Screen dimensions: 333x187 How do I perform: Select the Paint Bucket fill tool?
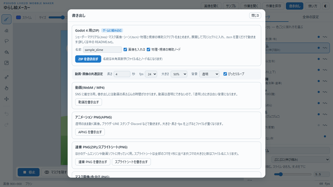(6, 52)
